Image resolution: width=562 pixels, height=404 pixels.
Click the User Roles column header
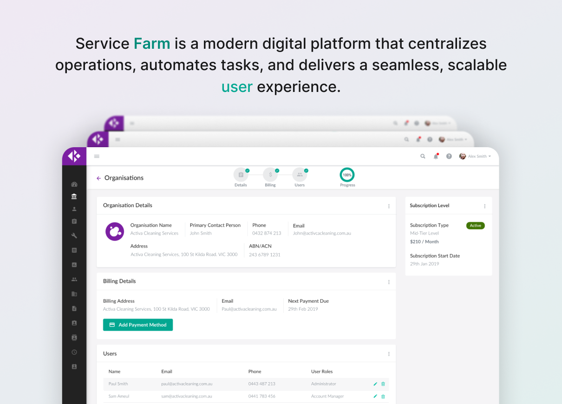[322, 371]
